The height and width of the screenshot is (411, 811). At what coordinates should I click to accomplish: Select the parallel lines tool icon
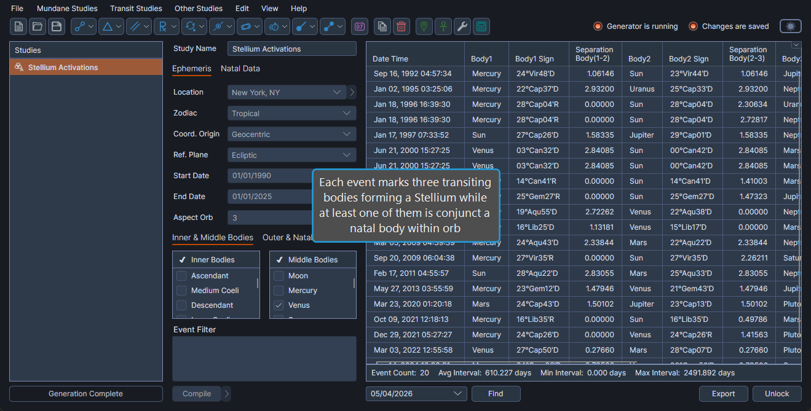click(x=135, y=26)
